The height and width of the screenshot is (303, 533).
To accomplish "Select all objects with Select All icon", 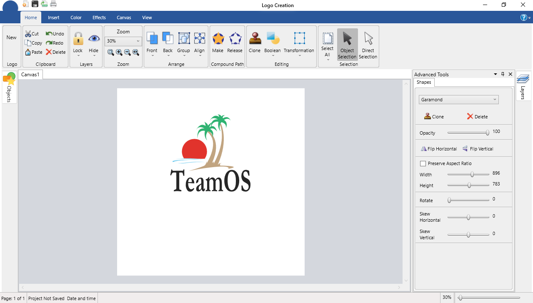I will point(328,39).
